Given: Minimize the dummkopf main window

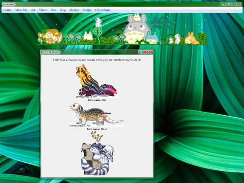Looking at the screenshot, I should [x=223, y=4].
